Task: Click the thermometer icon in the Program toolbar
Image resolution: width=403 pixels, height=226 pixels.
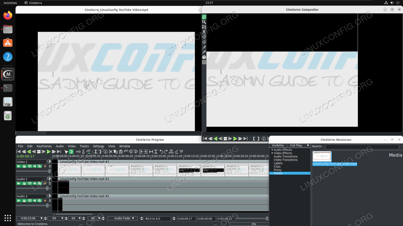Action: (x=83, y=152)
